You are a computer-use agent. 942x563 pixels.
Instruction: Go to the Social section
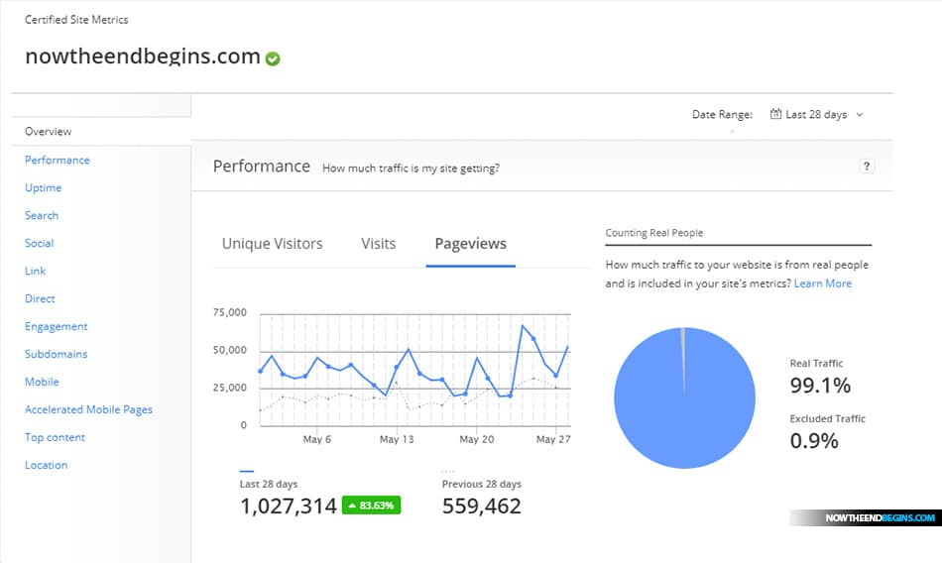pos(39,243)
